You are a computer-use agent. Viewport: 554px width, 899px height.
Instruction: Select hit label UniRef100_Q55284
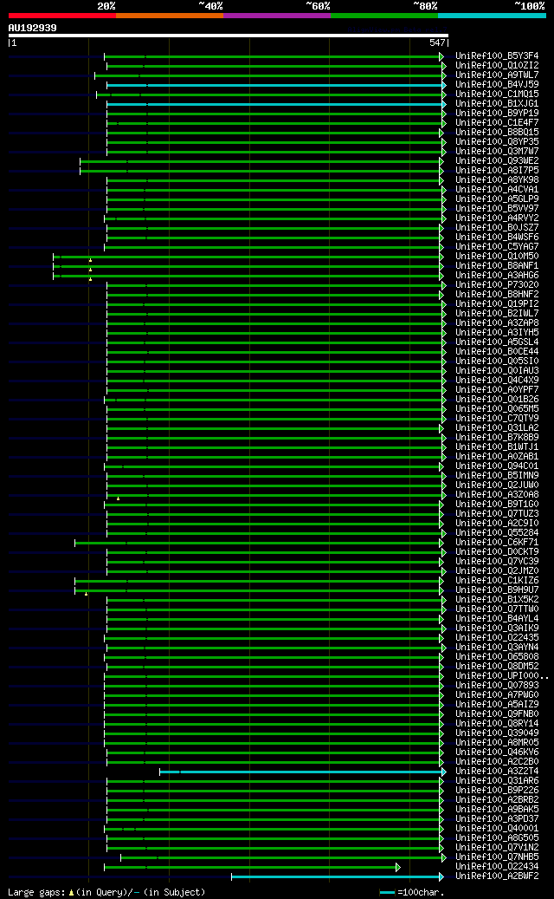(x=497, y=532)
